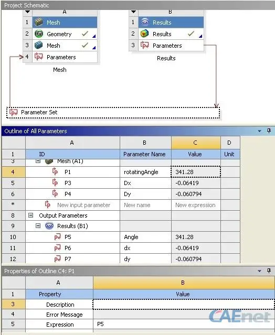Viewport: 275px width, 335px height.
Task: Collapse the Output Parameters group
Action: point(31,215)
